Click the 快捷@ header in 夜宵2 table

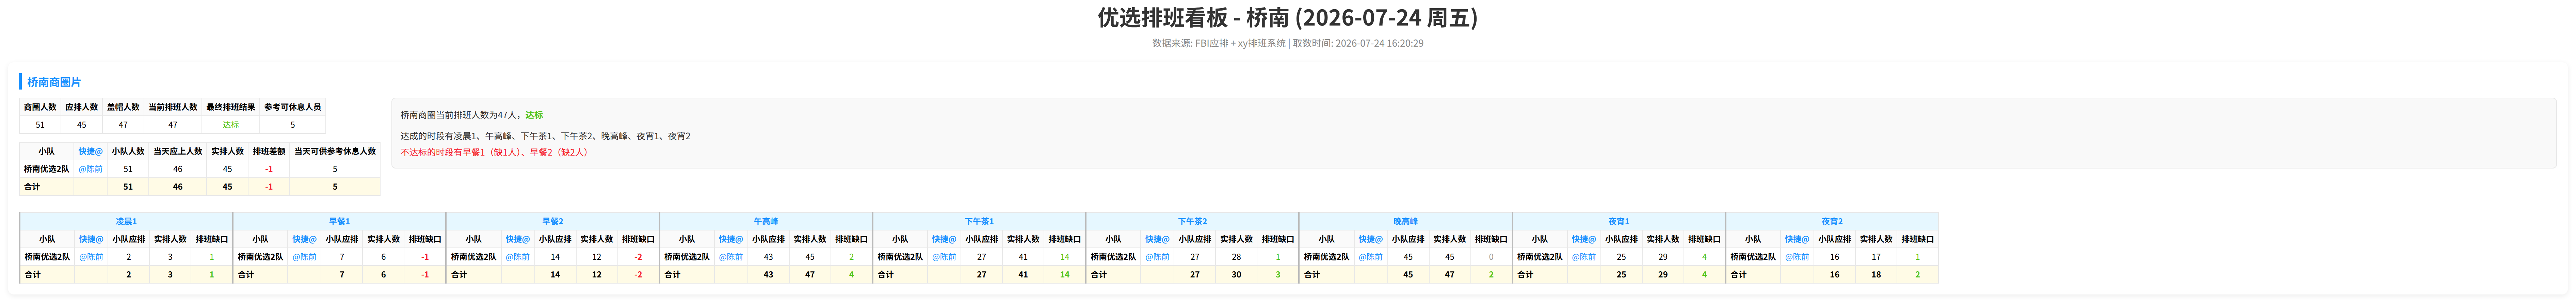pyautogui.click(x=1797, y=239)
